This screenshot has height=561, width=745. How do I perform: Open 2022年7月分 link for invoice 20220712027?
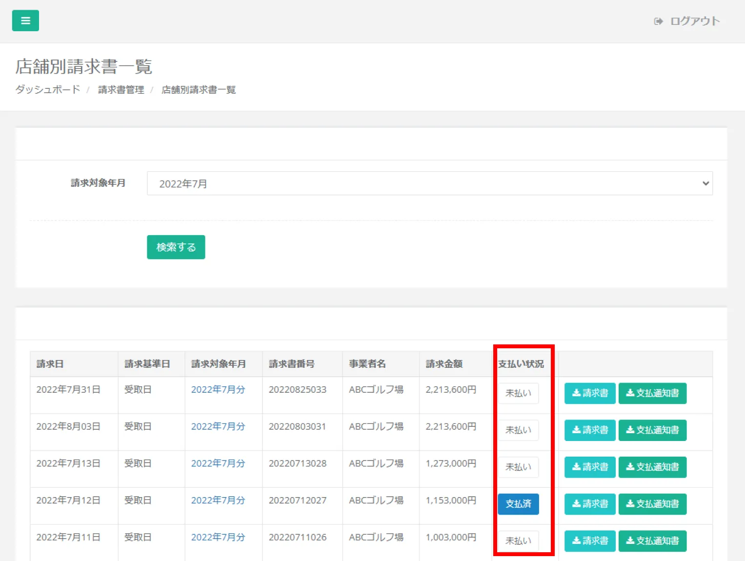pyautogui.click(x=218, y=500)
